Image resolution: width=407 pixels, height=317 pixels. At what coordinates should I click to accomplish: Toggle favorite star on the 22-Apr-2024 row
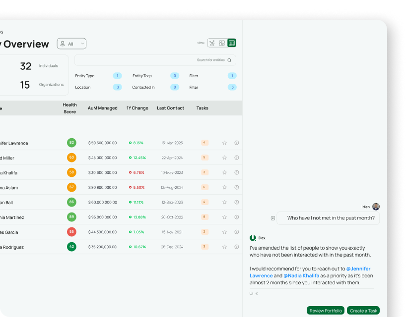(224, 158)
